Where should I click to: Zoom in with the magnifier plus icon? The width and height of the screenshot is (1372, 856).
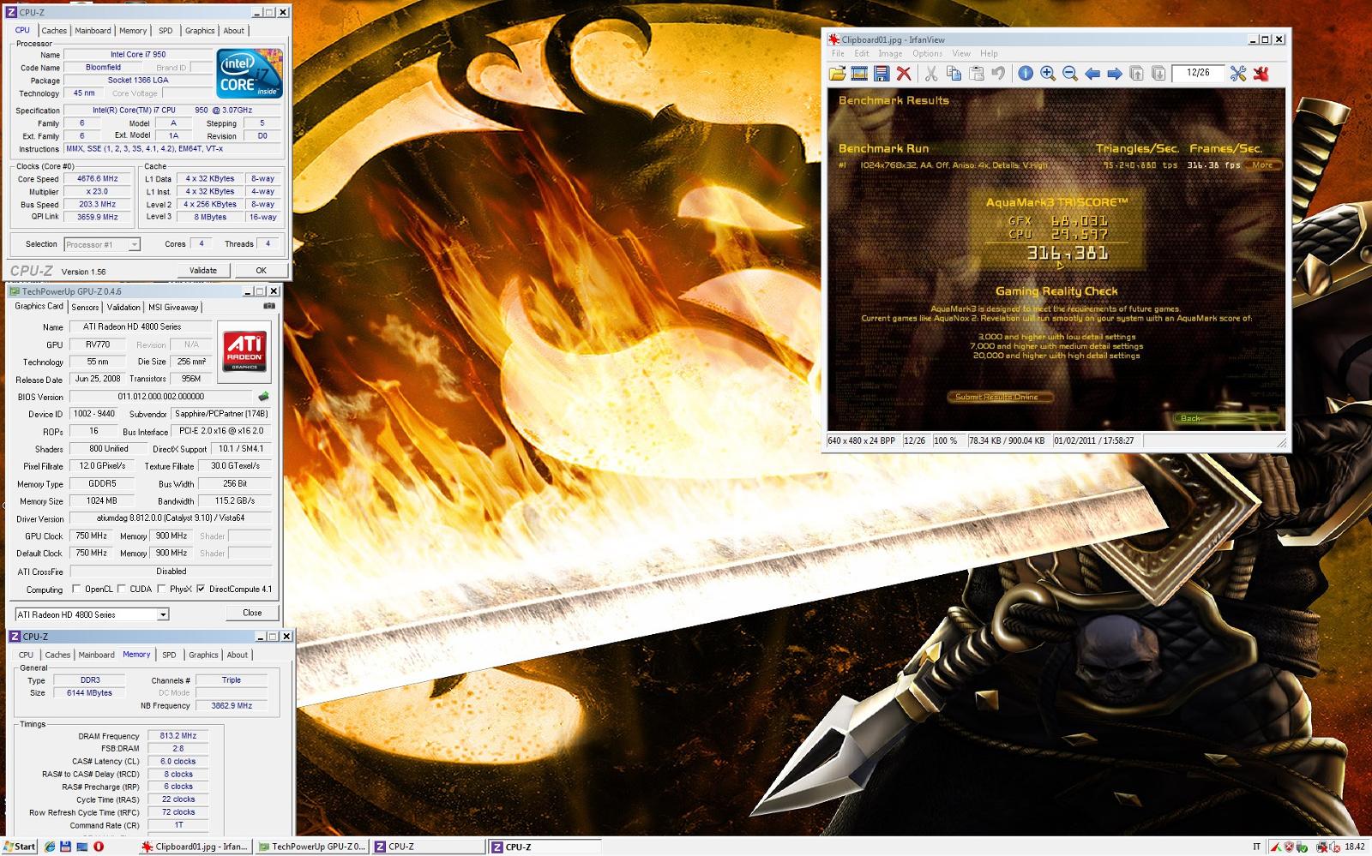coord(1048,74)
